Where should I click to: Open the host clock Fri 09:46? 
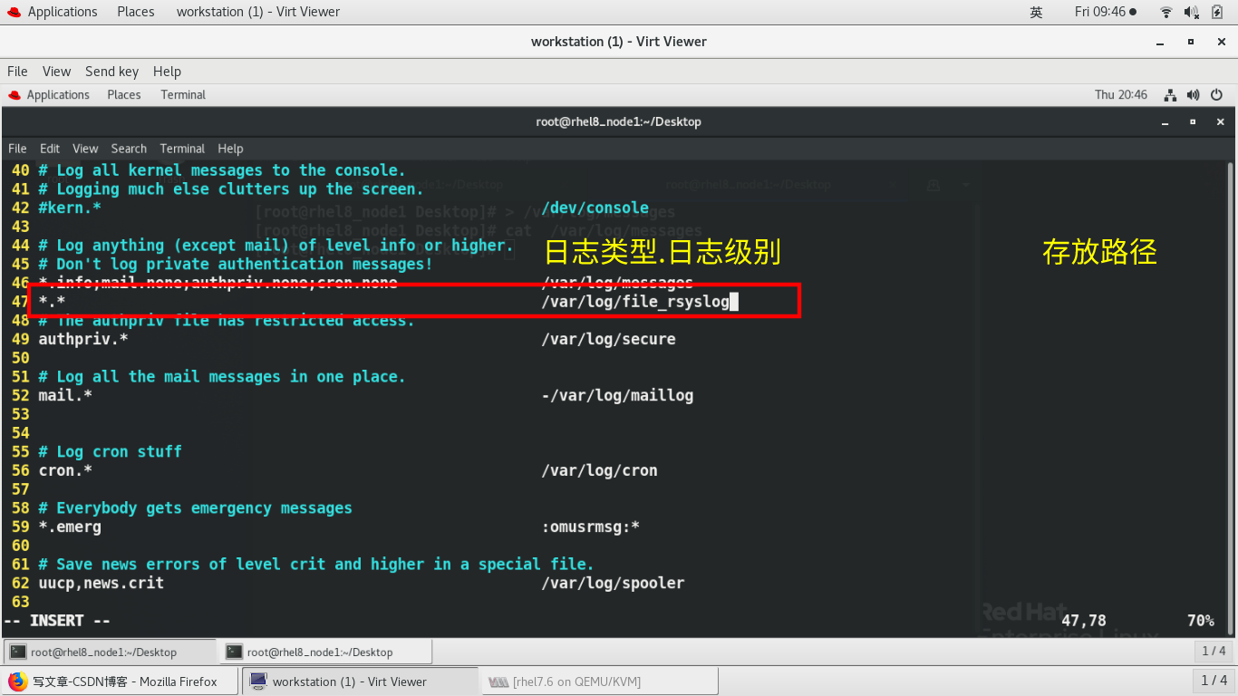click(1099, 12)
